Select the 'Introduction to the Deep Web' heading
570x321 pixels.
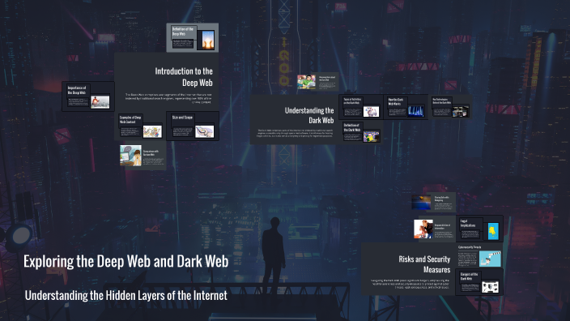coord(184,77)
